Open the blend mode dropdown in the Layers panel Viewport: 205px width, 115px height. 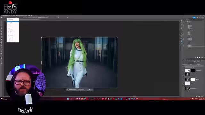190,63
